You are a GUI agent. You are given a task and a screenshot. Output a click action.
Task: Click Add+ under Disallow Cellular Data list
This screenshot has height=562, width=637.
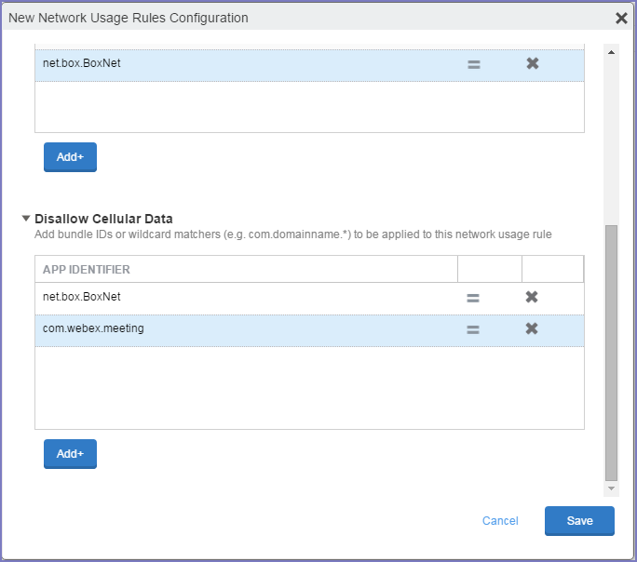[70, 454]
